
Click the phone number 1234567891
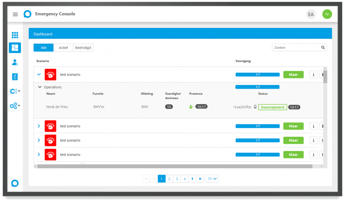(x=242, y=107)
